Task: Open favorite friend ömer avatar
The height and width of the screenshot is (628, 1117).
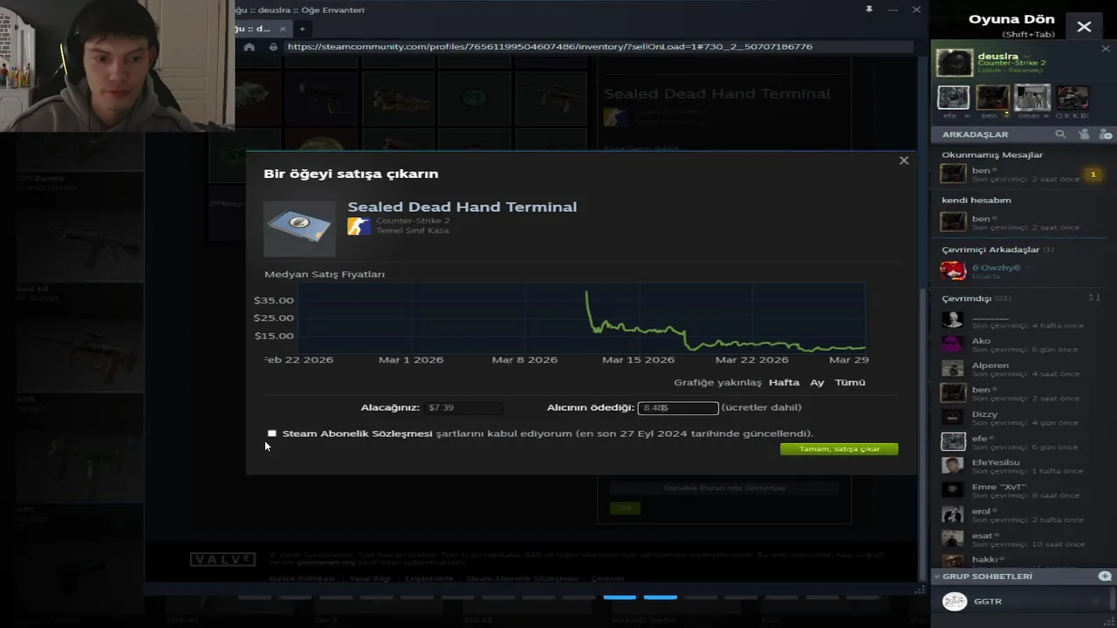Action: coord(1032,97)
